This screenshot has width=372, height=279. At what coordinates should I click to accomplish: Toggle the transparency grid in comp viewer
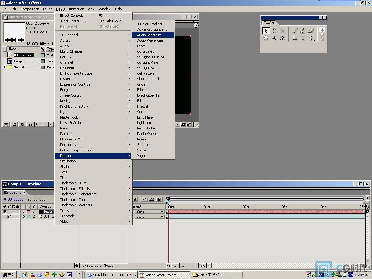[189, 124]
